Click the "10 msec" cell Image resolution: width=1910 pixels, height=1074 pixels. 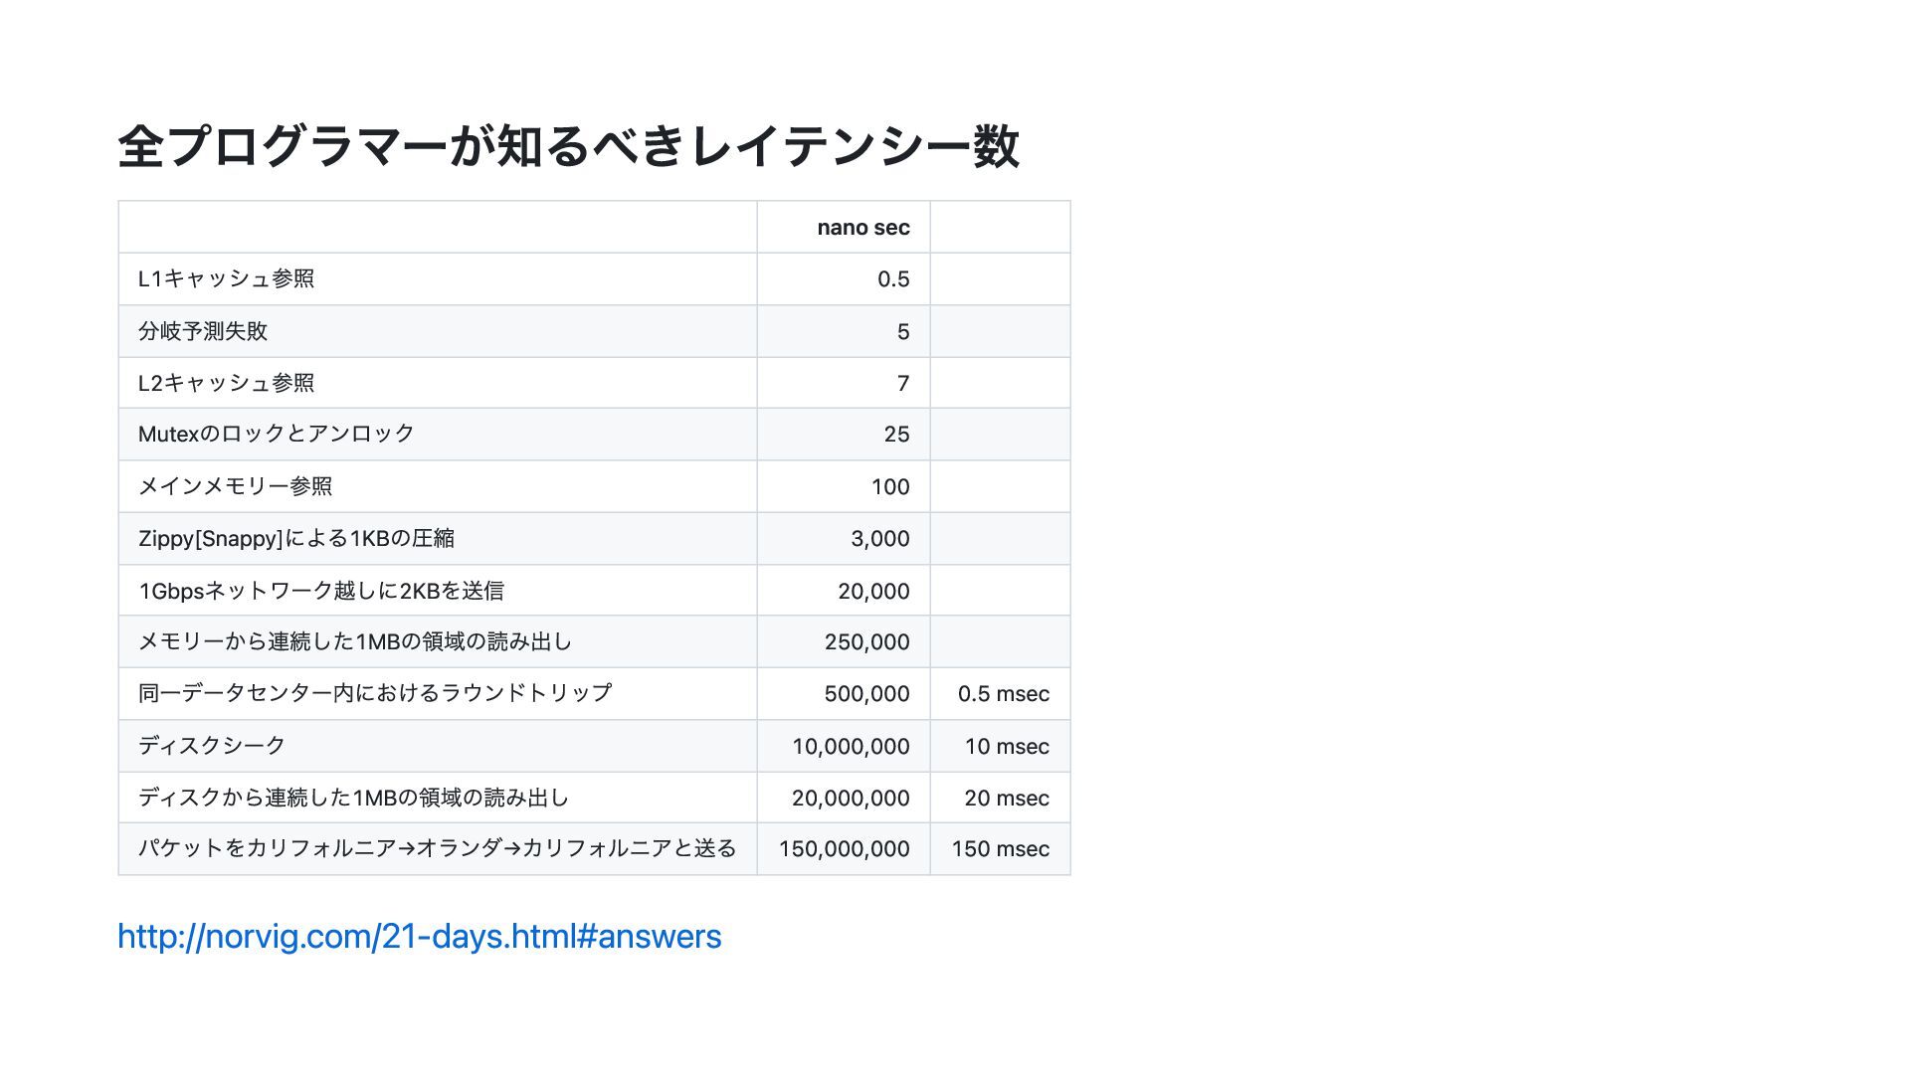pyautogui.click(x=1006, y=747)
